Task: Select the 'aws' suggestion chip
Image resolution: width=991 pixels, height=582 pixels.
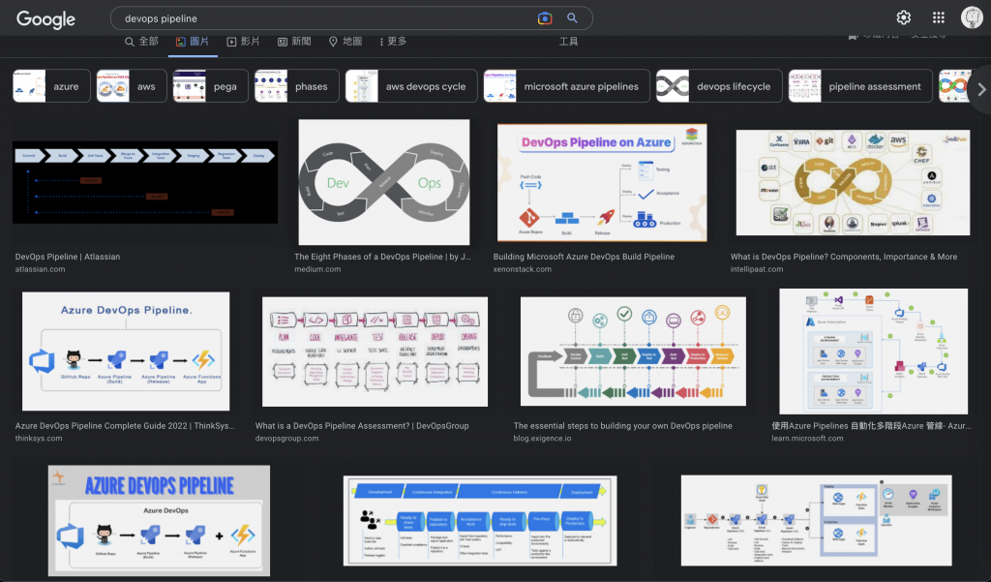Action: (132, 86)
